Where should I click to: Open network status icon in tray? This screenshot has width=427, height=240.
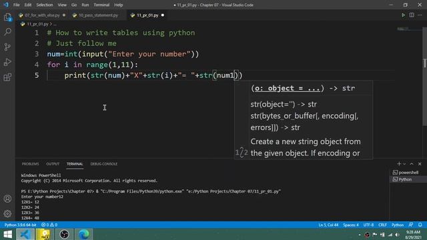pos(390,235)
